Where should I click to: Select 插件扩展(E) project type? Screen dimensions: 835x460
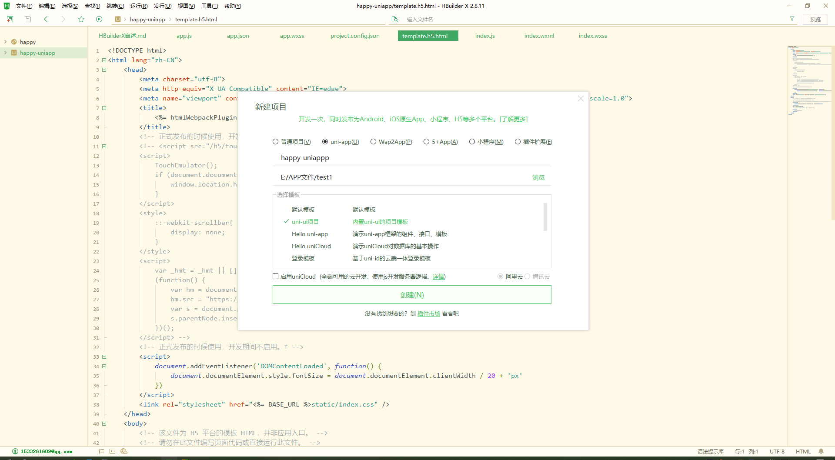point(534,142)
